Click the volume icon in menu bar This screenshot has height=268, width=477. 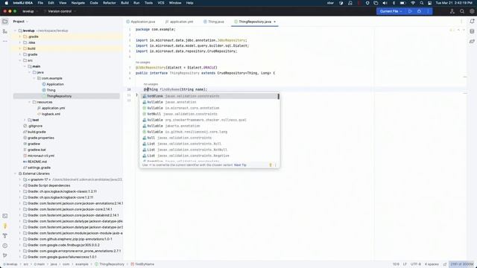tap(385, 3)
